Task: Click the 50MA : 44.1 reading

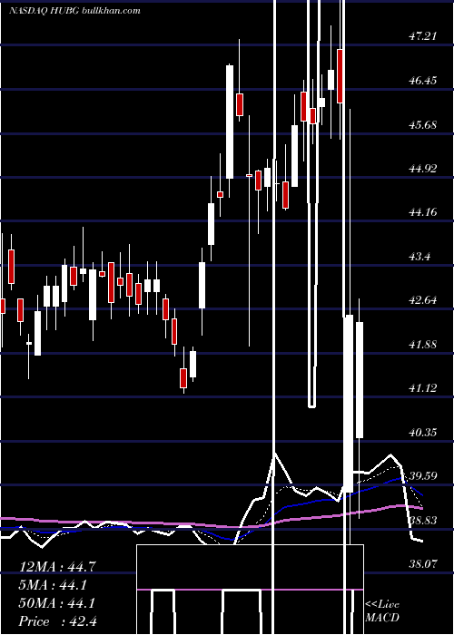Action: (57, 603)
